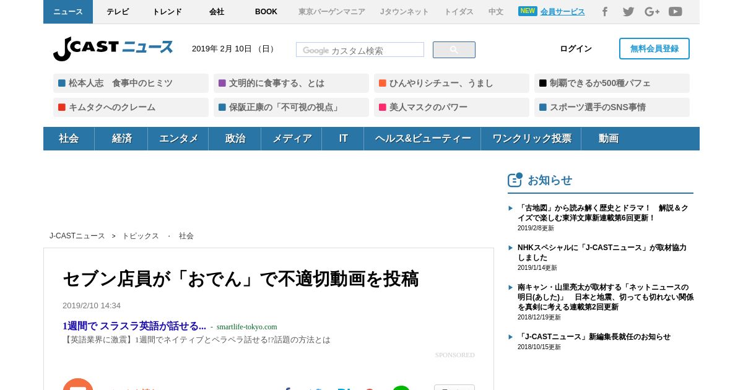Select the BOOK tab
This screenshot has width=743, height=390.
pos(266,12)
